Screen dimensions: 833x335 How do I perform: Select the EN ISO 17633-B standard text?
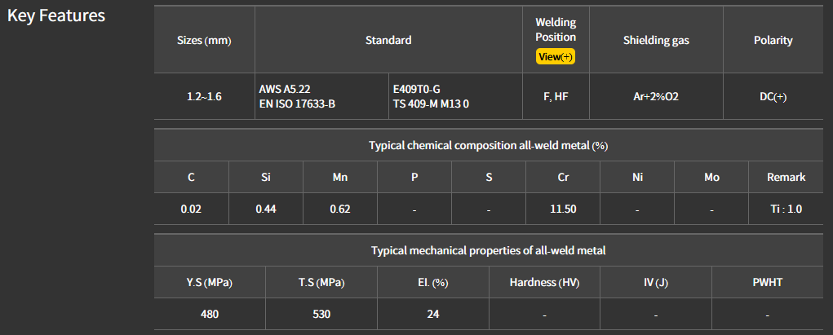tap(297, 104)
